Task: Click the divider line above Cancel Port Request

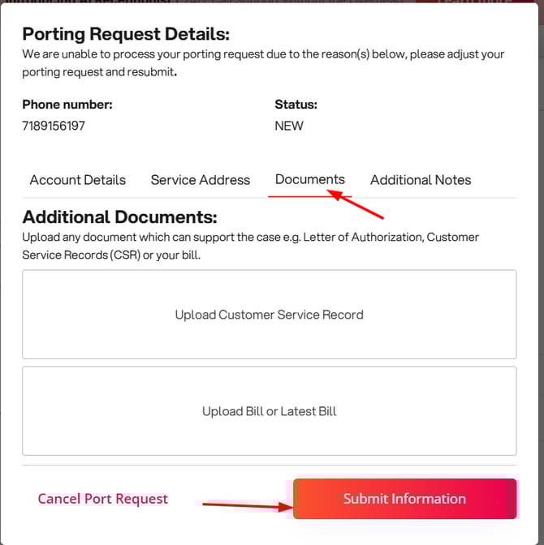Action: coord(270,466)
